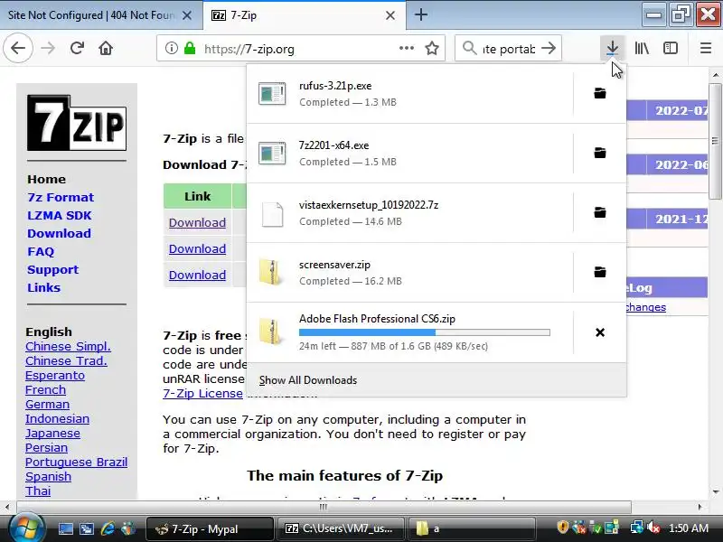Switch language to German

(x=48, y=404)
